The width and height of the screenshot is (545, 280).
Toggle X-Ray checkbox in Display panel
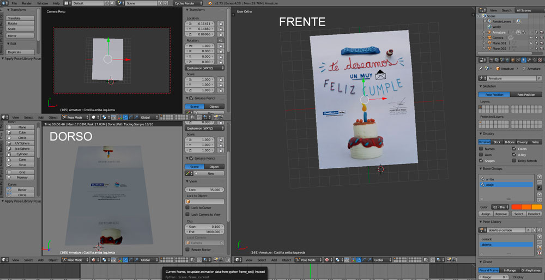click(x=514, y=155)
